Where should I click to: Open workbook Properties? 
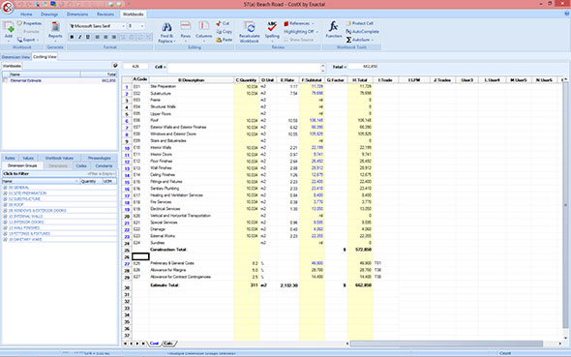point(29,23)
